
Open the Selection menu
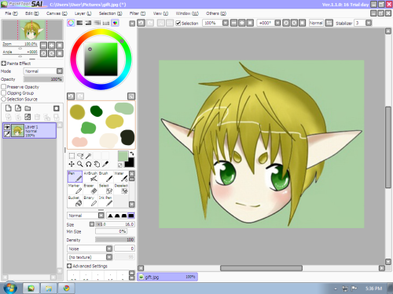pos(110,13)
